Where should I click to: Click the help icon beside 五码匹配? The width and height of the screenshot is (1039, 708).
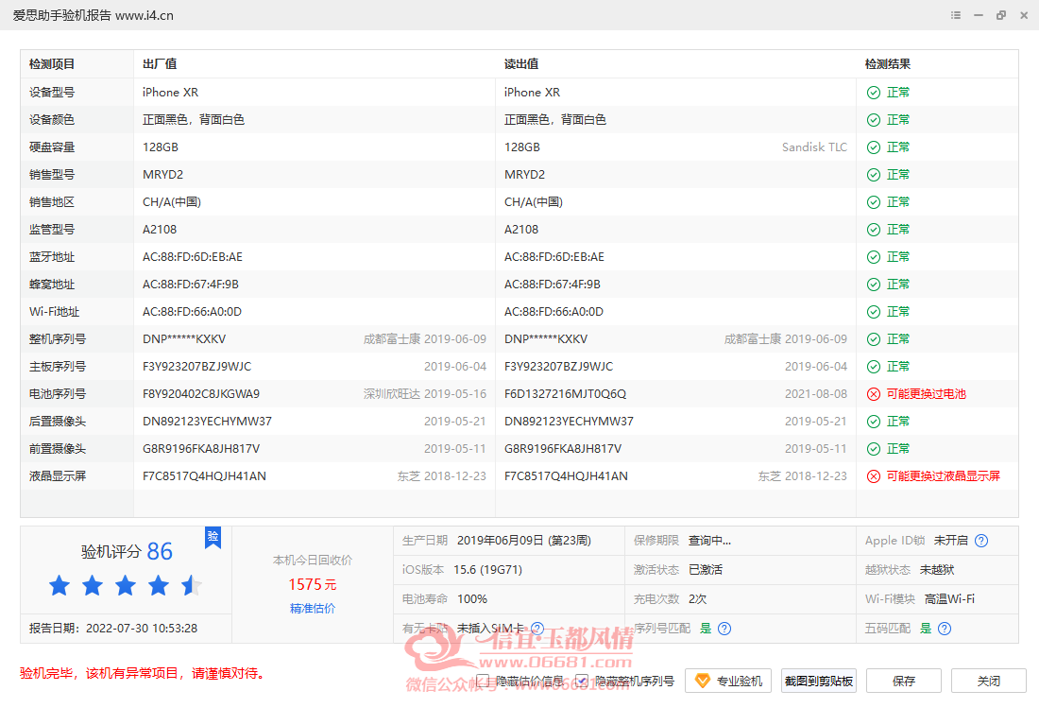coord(945,629)
